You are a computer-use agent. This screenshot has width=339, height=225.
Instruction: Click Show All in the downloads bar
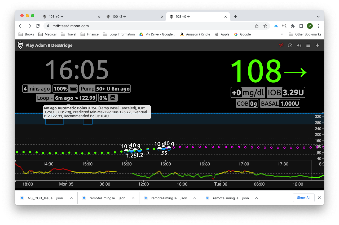click(303, 198)
